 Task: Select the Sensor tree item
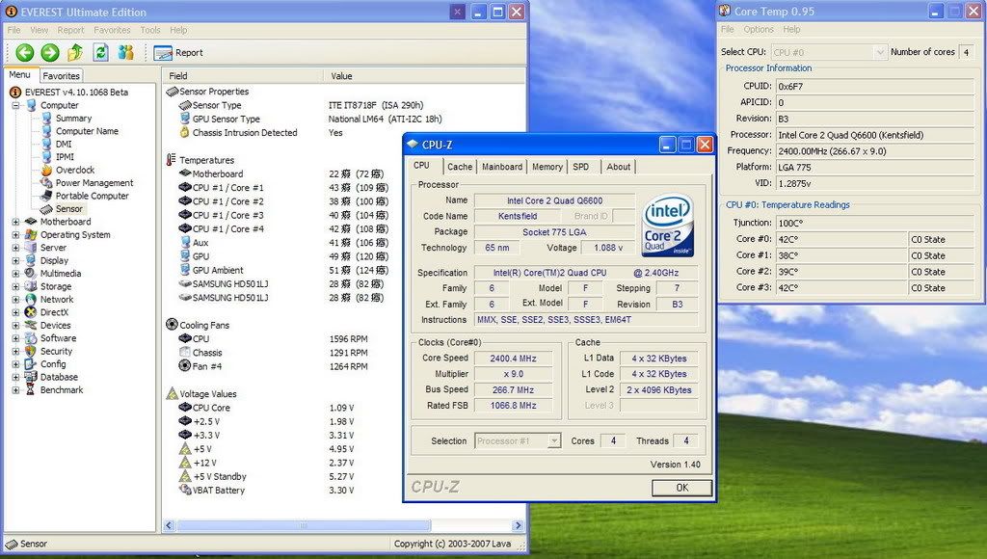point(68,209)
